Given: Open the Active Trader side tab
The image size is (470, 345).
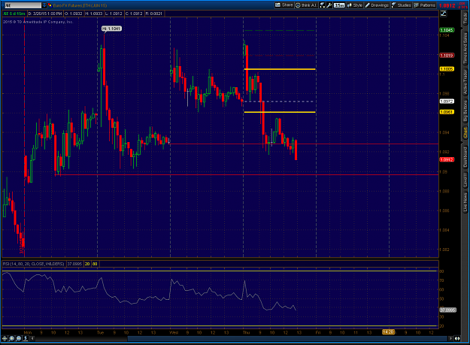Looking at the screenshot, I should click(x=465, y=82).
